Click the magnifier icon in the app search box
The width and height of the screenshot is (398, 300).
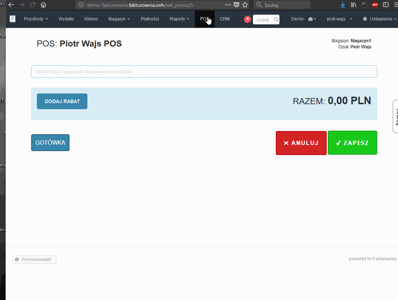point(276,20)
